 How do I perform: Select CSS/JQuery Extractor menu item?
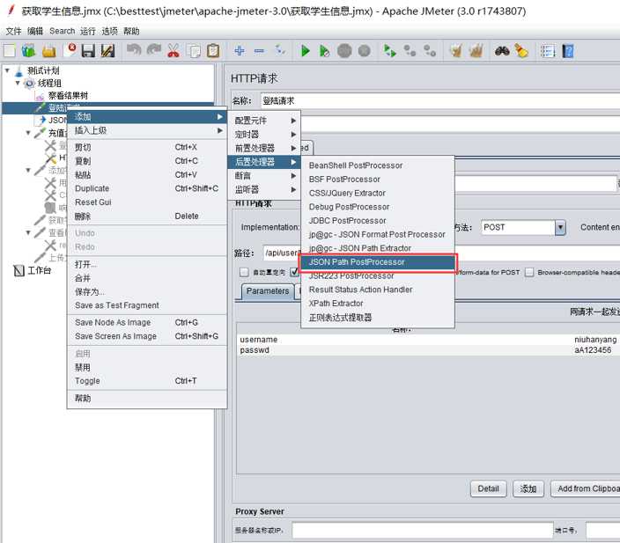point(378,193)
